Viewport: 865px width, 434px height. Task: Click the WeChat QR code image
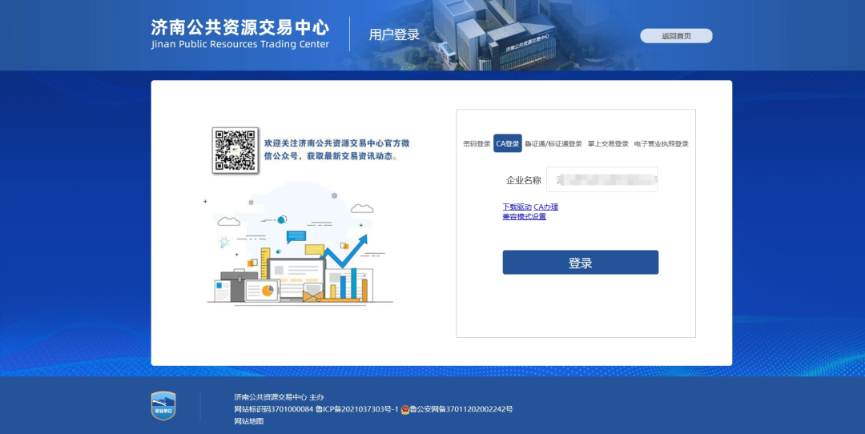point(235,150)
